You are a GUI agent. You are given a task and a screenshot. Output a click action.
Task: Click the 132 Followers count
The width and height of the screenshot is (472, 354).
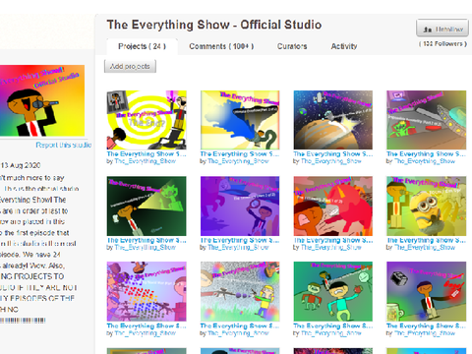point(442,43)
